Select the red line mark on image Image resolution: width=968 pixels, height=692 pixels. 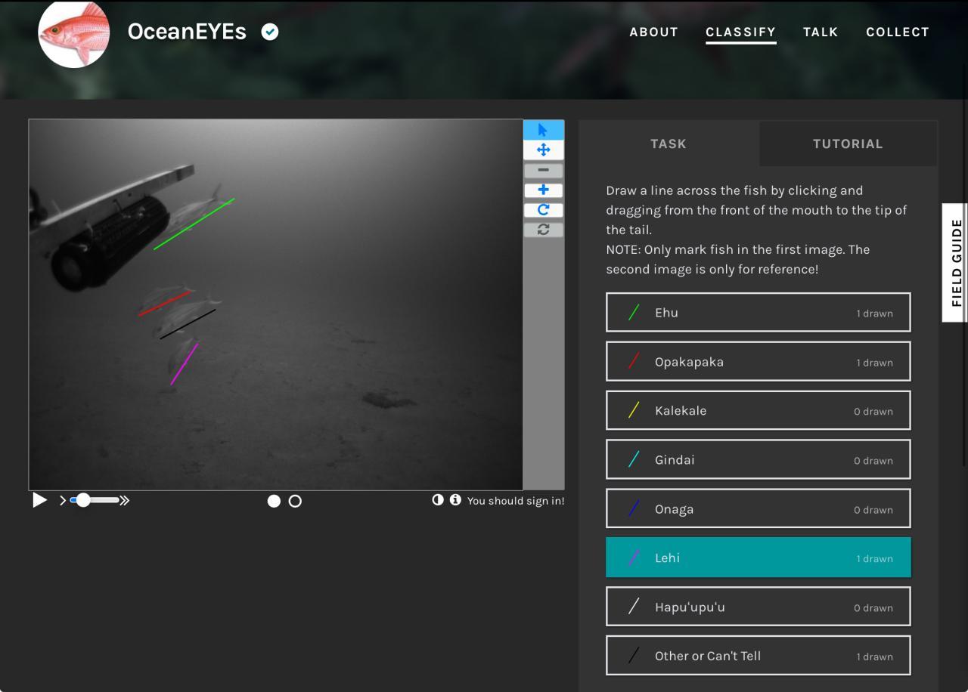164,304
